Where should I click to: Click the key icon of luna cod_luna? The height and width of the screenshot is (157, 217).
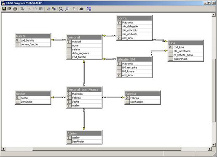(x=170, y=47)
